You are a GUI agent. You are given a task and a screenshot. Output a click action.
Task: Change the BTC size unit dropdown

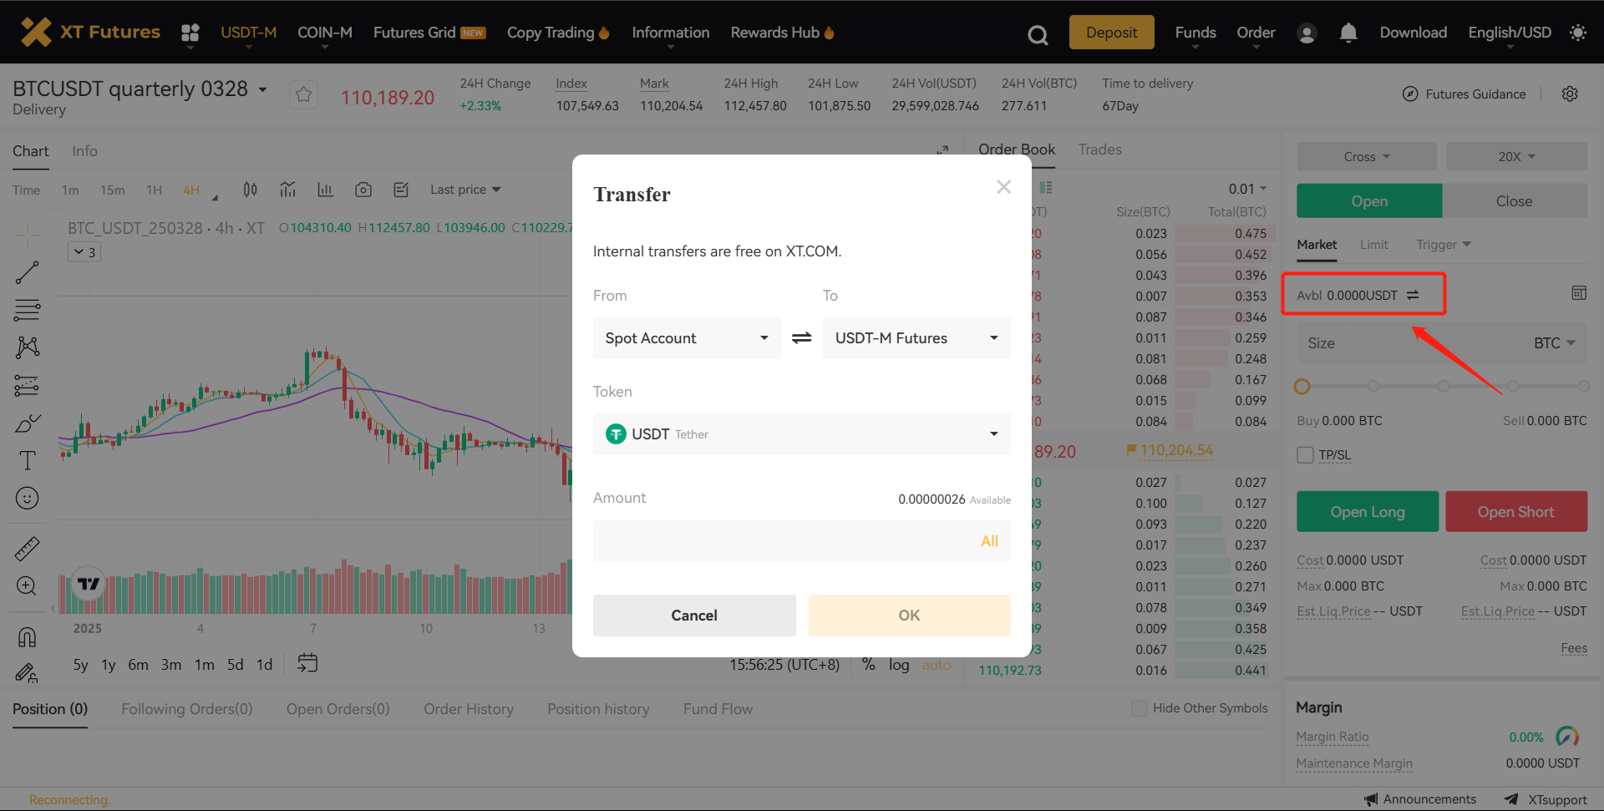click(x=1555, y=343)
